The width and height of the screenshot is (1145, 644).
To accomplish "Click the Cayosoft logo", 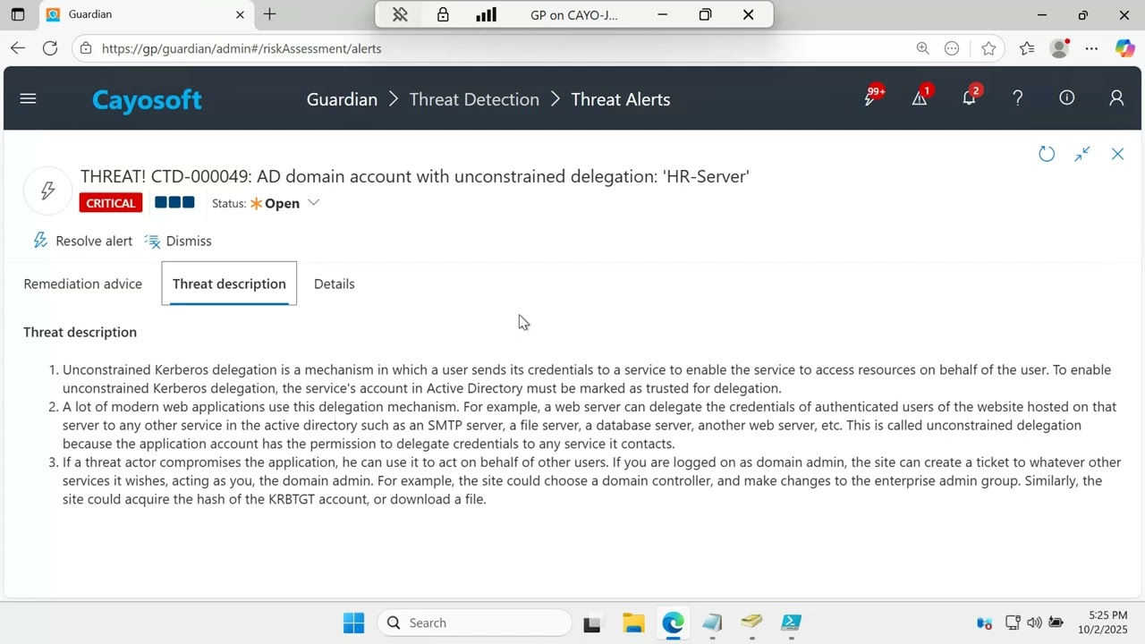I will coord(147,99).
